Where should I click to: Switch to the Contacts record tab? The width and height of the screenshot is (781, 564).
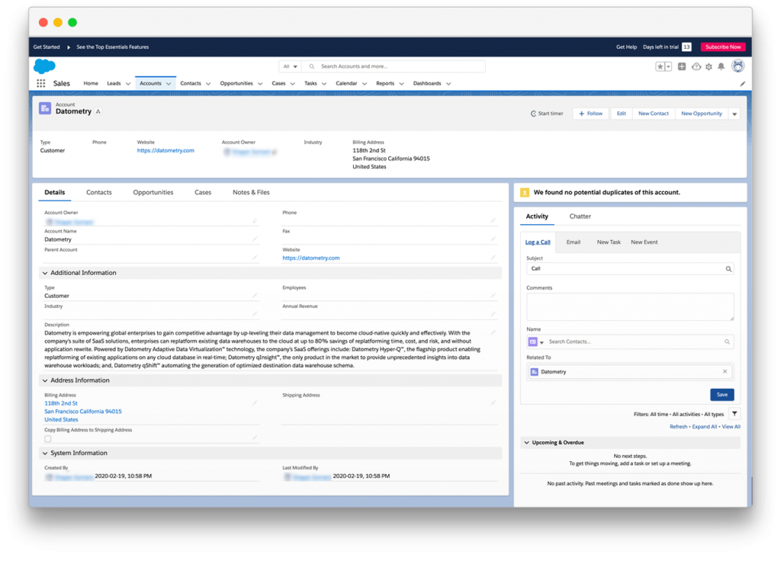coord(98,193)
